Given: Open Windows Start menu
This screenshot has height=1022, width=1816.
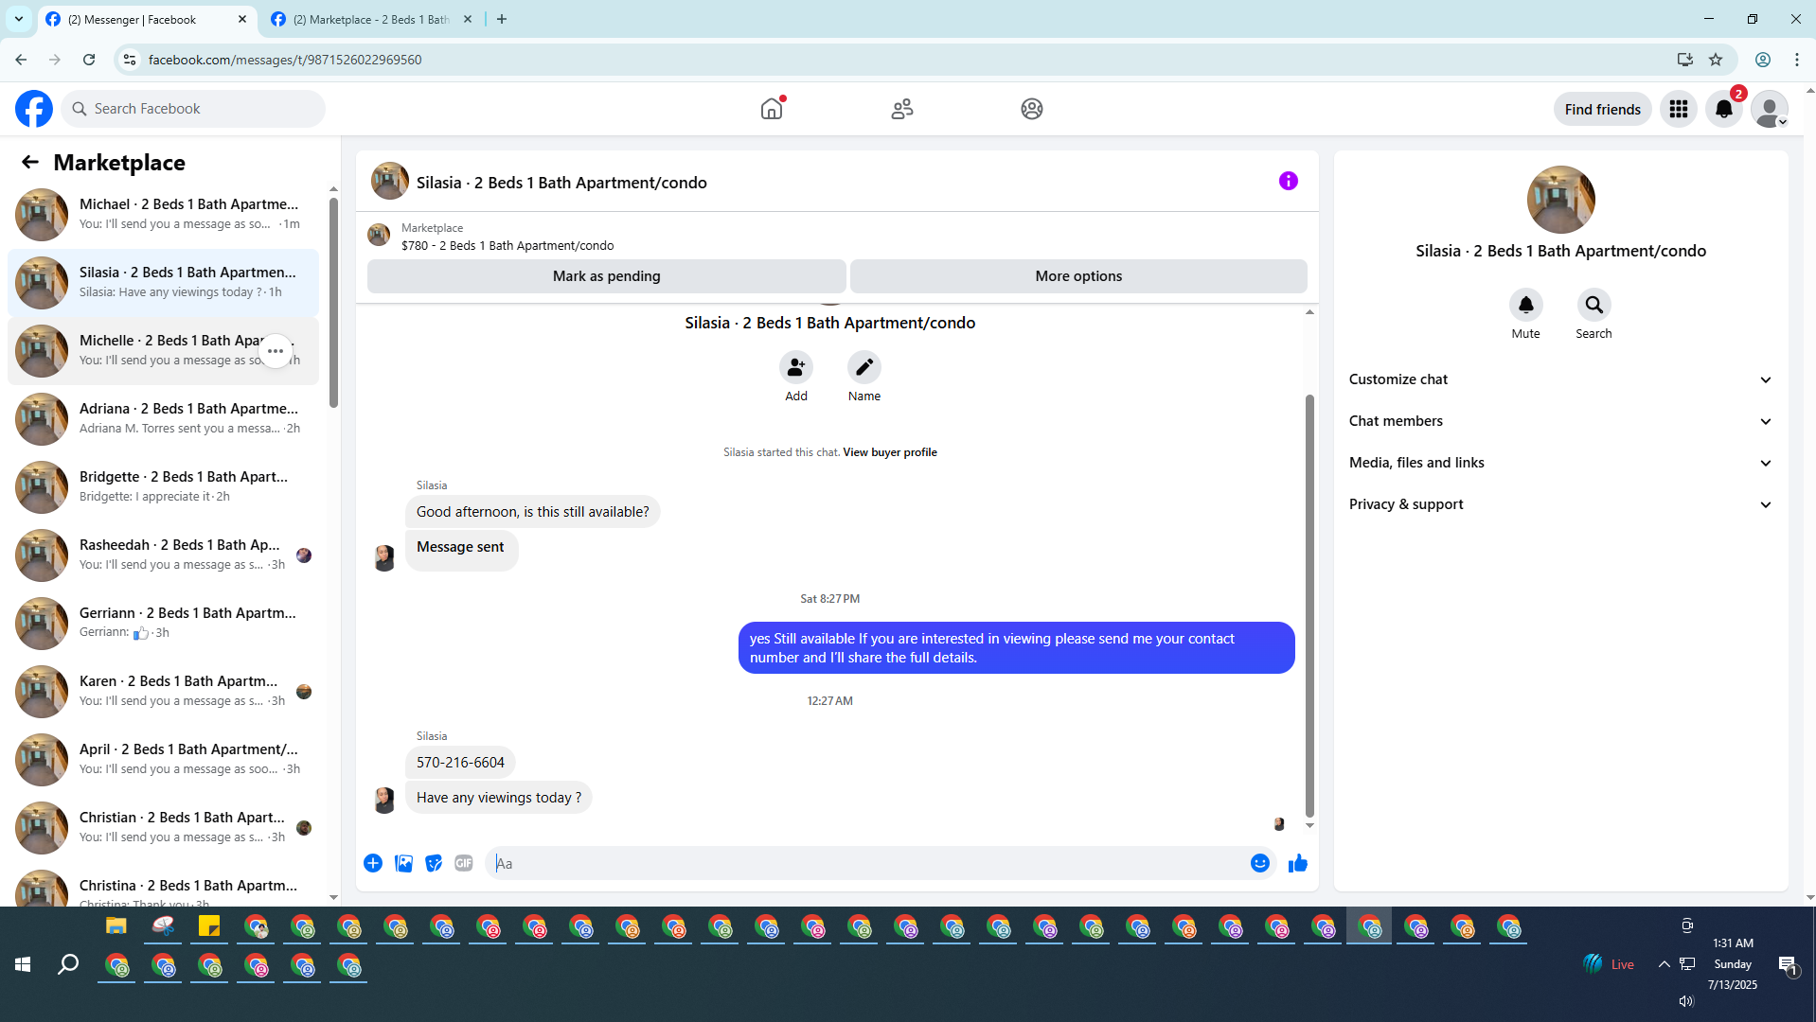Looking at the screenshot, I should click(x=23, y=964).
